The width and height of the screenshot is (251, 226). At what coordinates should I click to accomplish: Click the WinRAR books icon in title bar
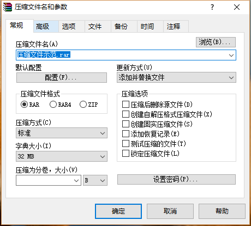[x=8, y=7]
